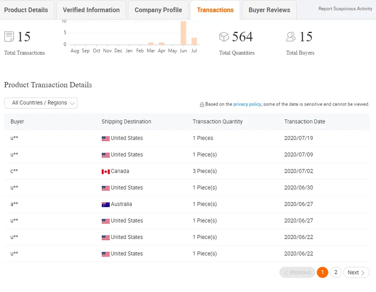Select current page 1 button
The width and height of the screenshot is (376, 292).
click(322, 272)
